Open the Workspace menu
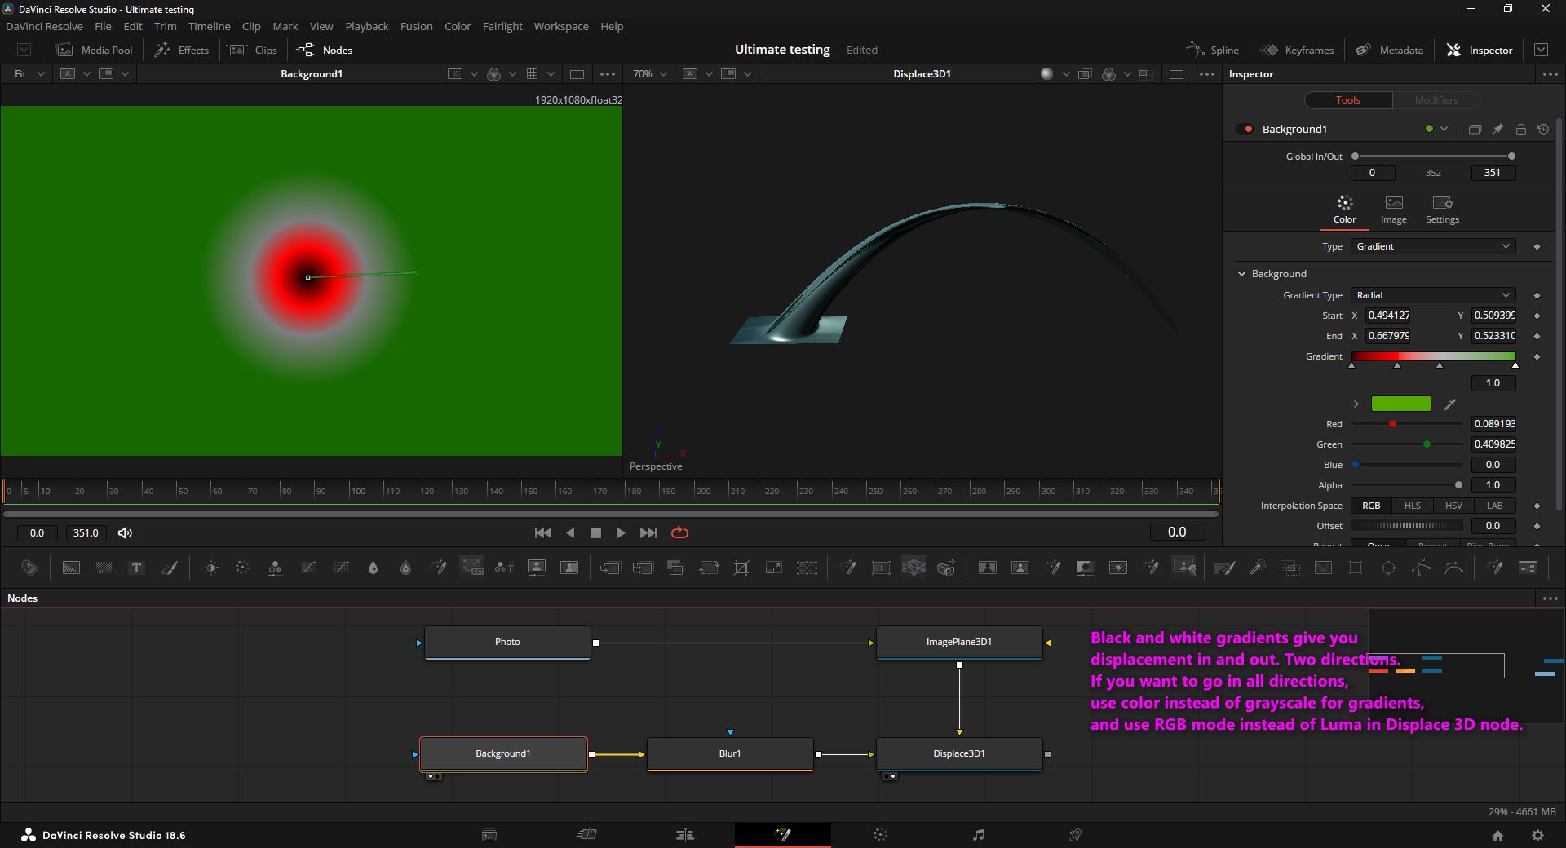This screenshot has height=848, width=1566. click(x=561, y=26)
